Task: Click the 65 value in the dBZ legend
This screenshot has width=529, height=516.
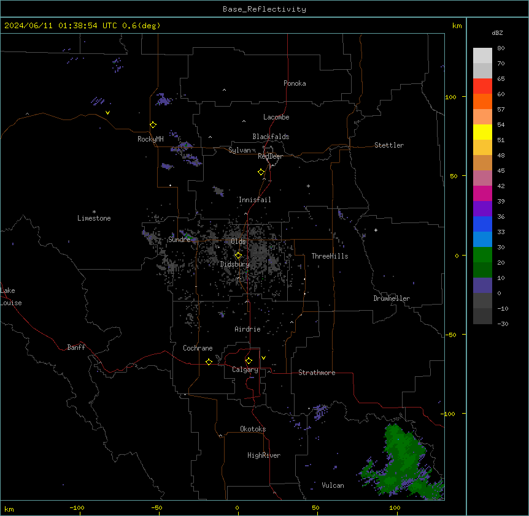Action: pyautogui.click(x=501, y=78)
